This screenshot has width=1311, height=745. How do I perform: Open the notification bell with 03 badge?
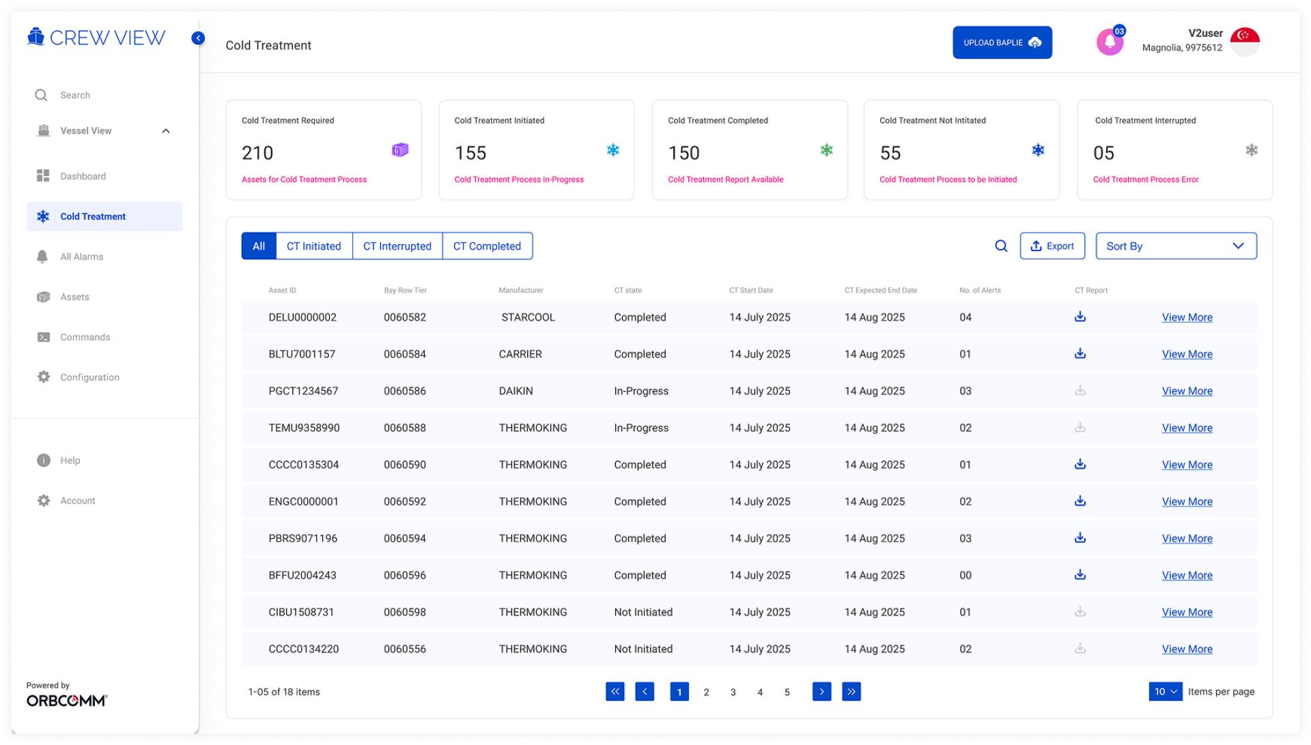[x=1110, y=42]
